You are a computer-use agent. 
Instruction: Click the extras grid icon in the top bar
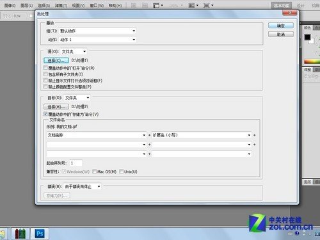click(158, 5)
